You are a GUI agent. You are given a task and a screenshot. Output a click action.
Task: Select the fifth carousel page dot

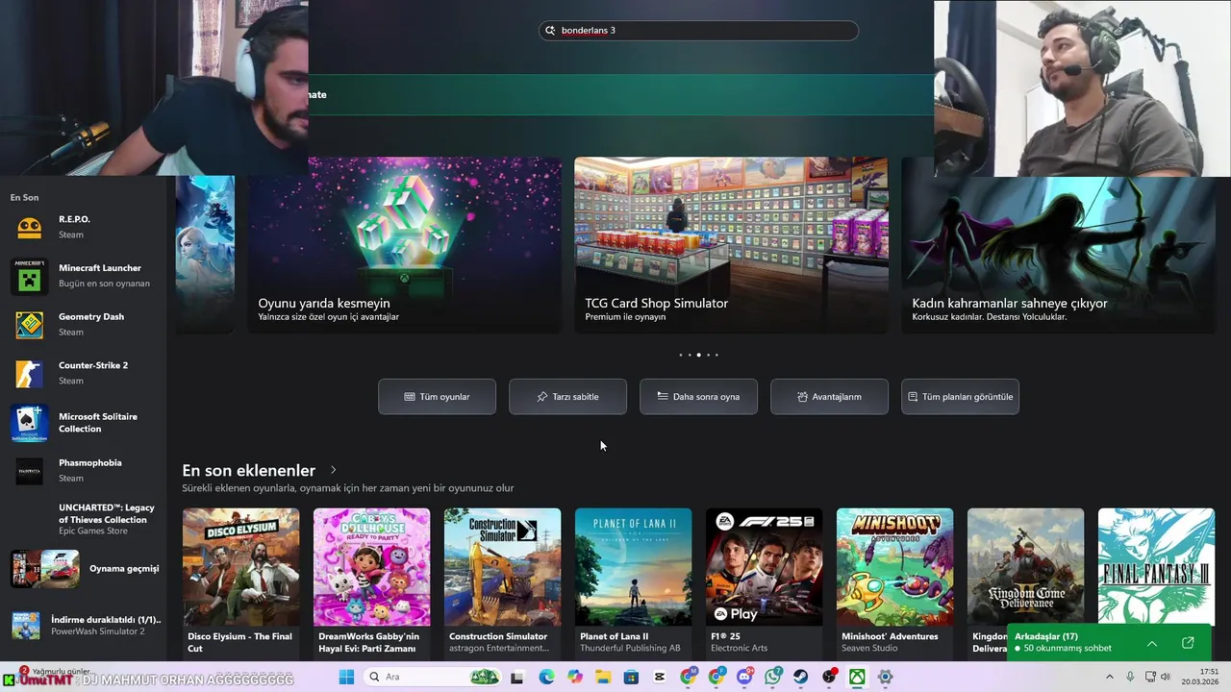point(716,355)
